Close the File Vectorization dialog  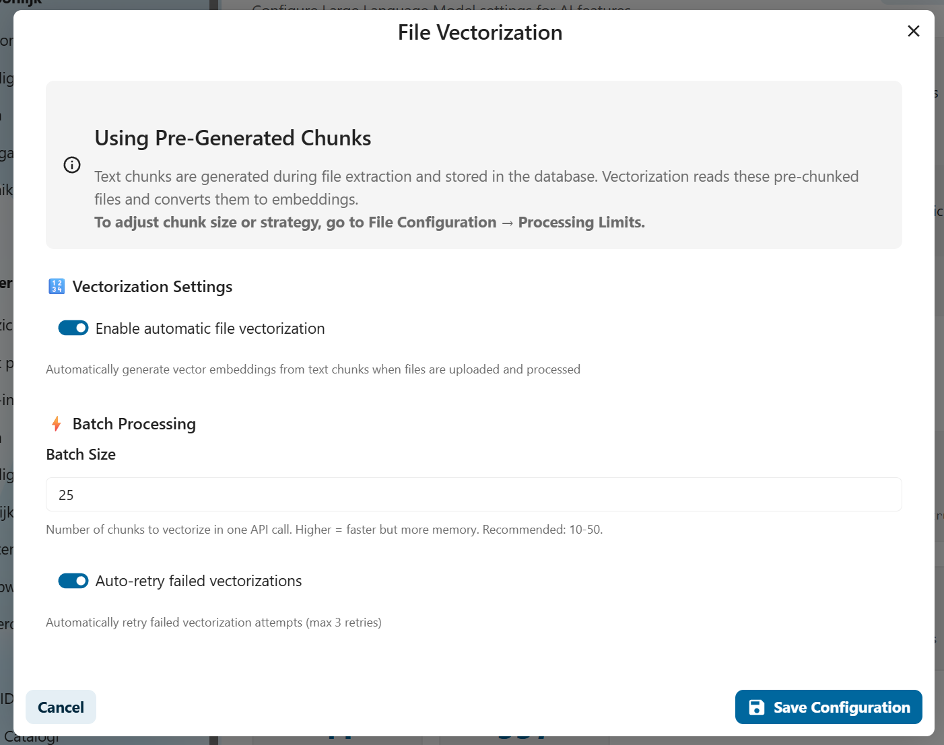tap(913, 31)
